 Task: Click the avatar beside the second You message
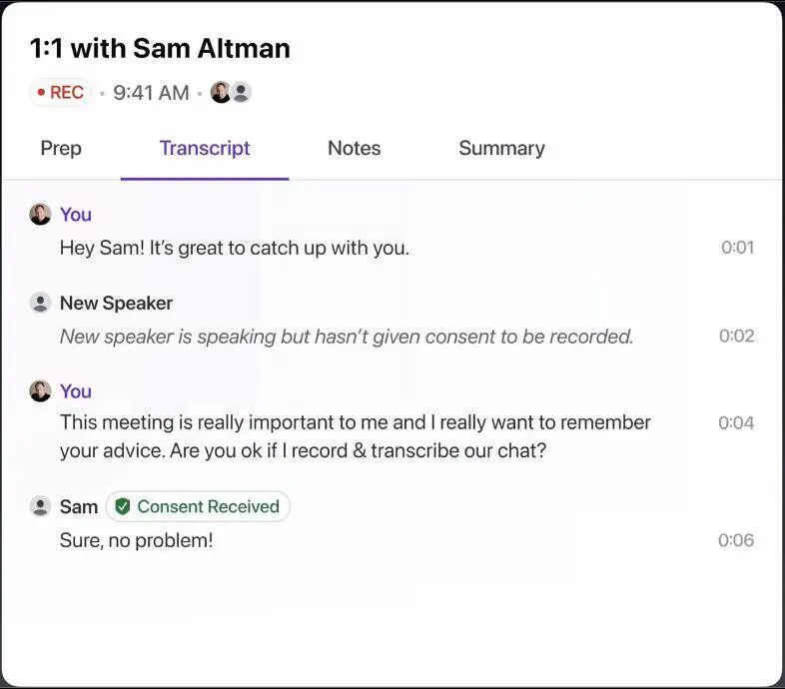(40, 390)
